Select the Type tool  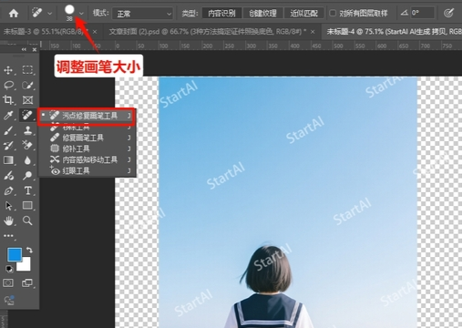pyautogui.click(x=27, y=190)
